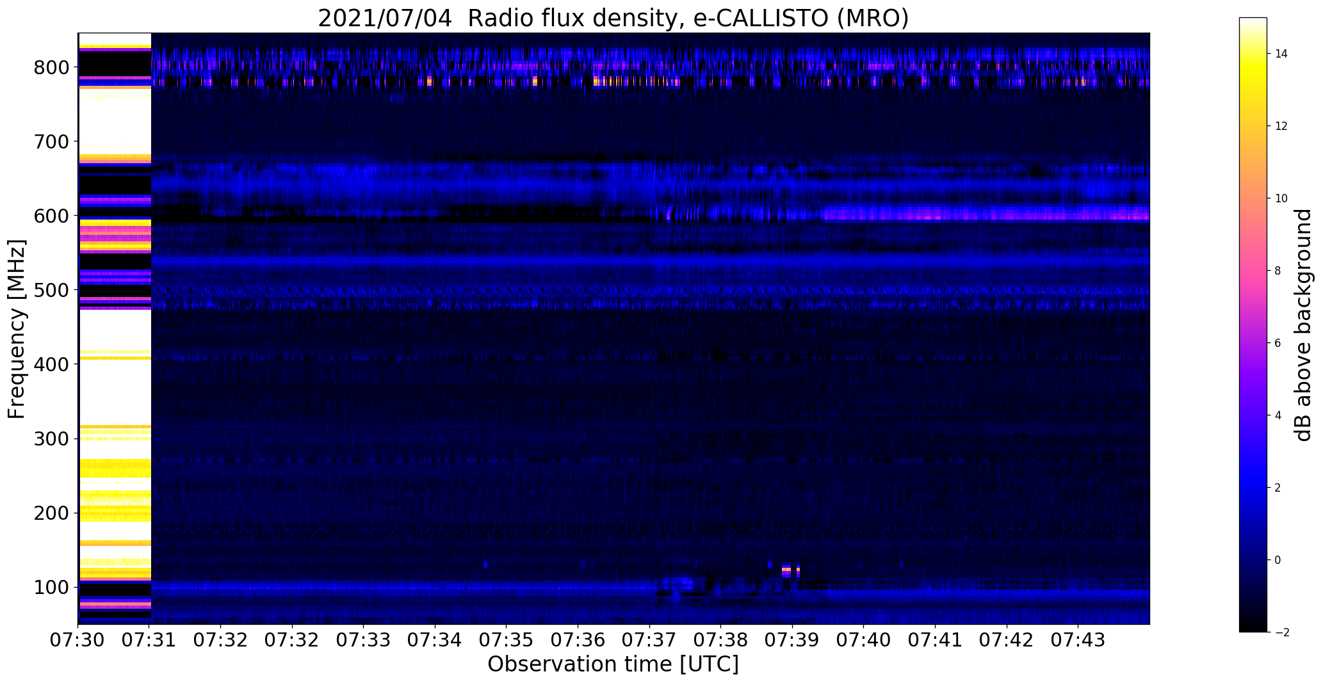Click the 200 frequency tick label
The height and width of the screenshot is (683, 1323).
(51, 513)
